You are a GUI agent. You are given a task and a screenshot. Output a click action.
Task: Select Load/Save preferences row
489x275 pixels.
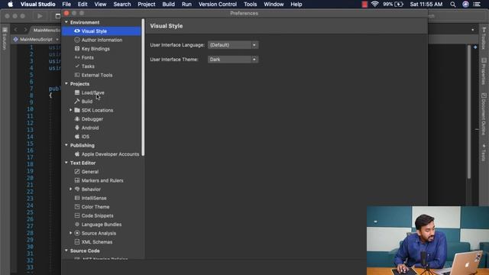102,92
